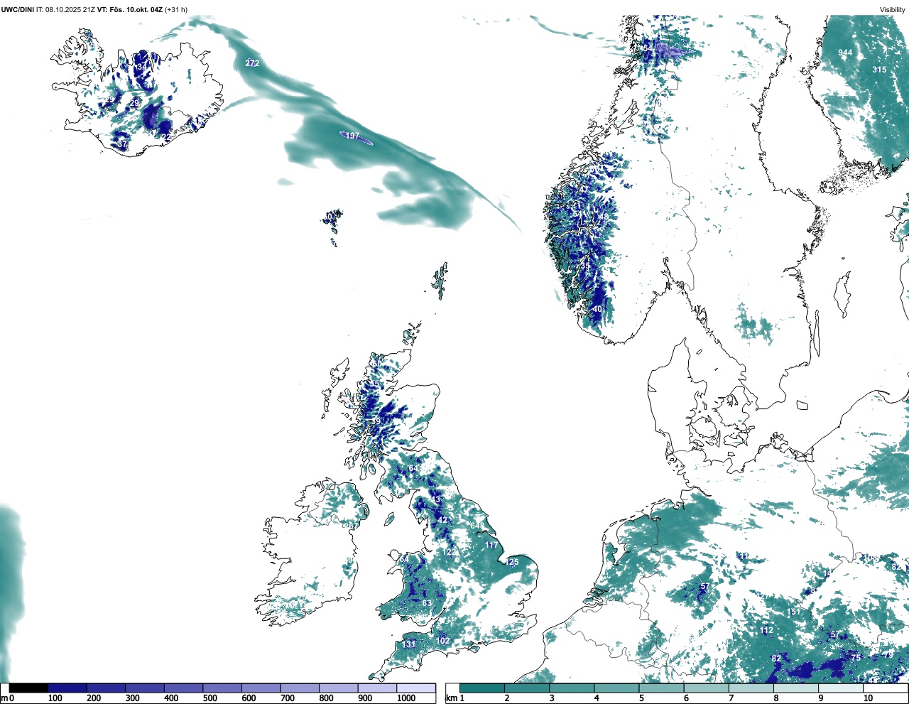Screen dimensions: 909x704
Task: Click the valid time 'Fös. 10.okt. 04Z'
Action: coord(136,10)
